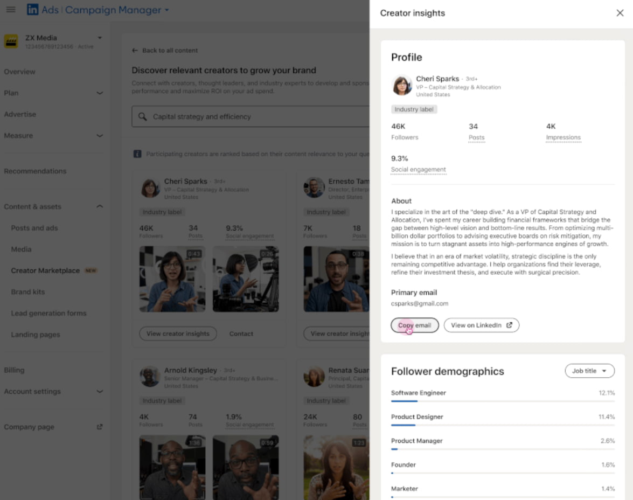Click the Product Designer percentage bar
The image size is (633, 500).
(x=503, y=425)
